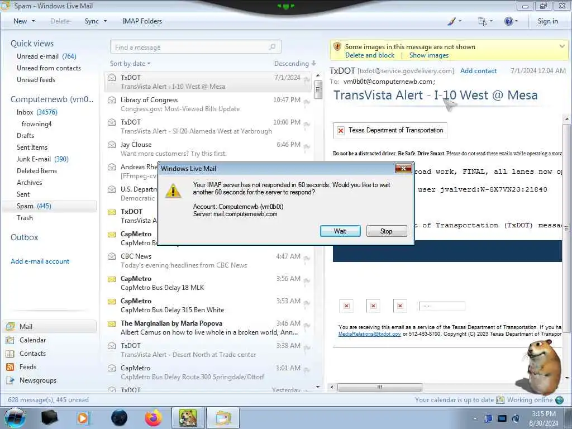This screenshot has width=572, height=429.
Task: Click Sign in
Action: [547, 21]
